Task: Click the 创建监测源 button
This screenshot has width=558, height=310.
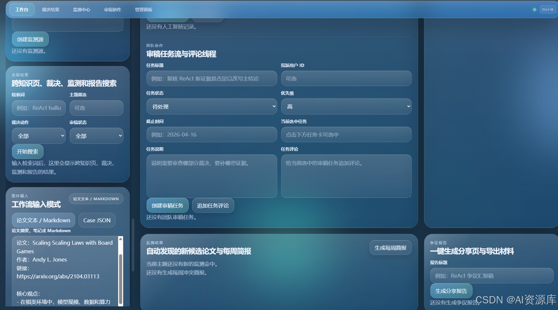Action: coord(30,39)
